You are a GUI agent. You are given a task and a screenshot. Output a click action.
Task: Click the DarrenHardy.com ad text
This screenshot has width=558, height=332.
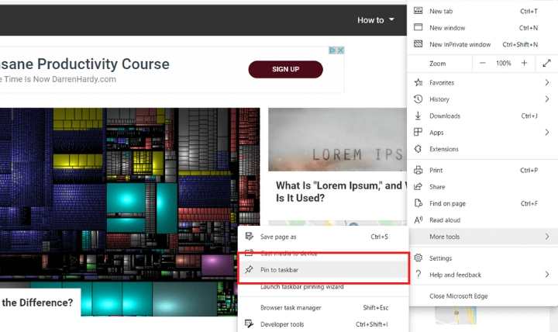[x=84, y=79]
